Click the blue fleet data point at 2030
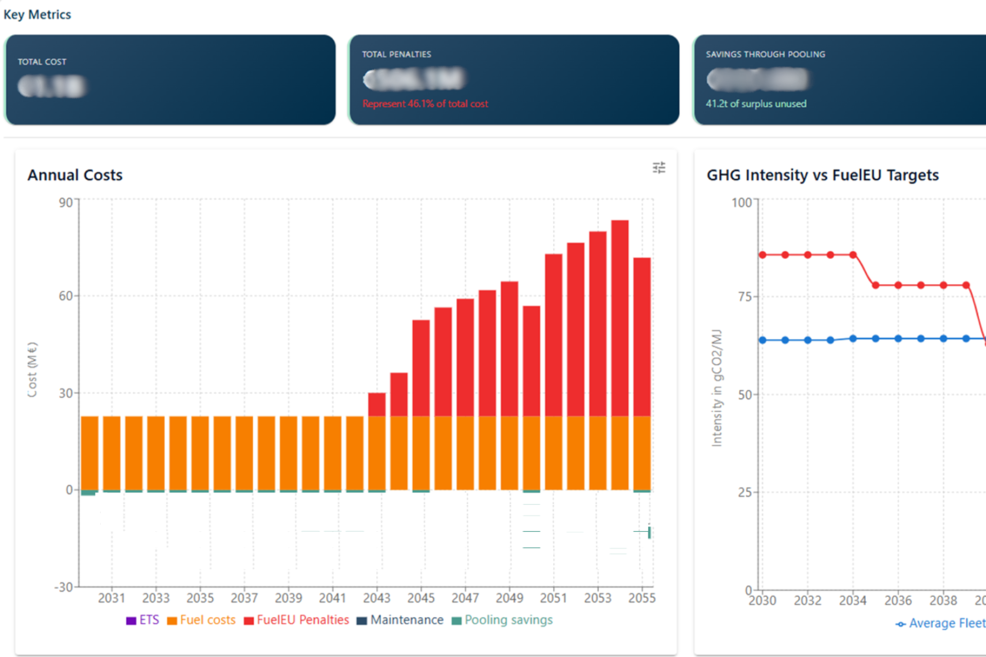 click(763, 340)
